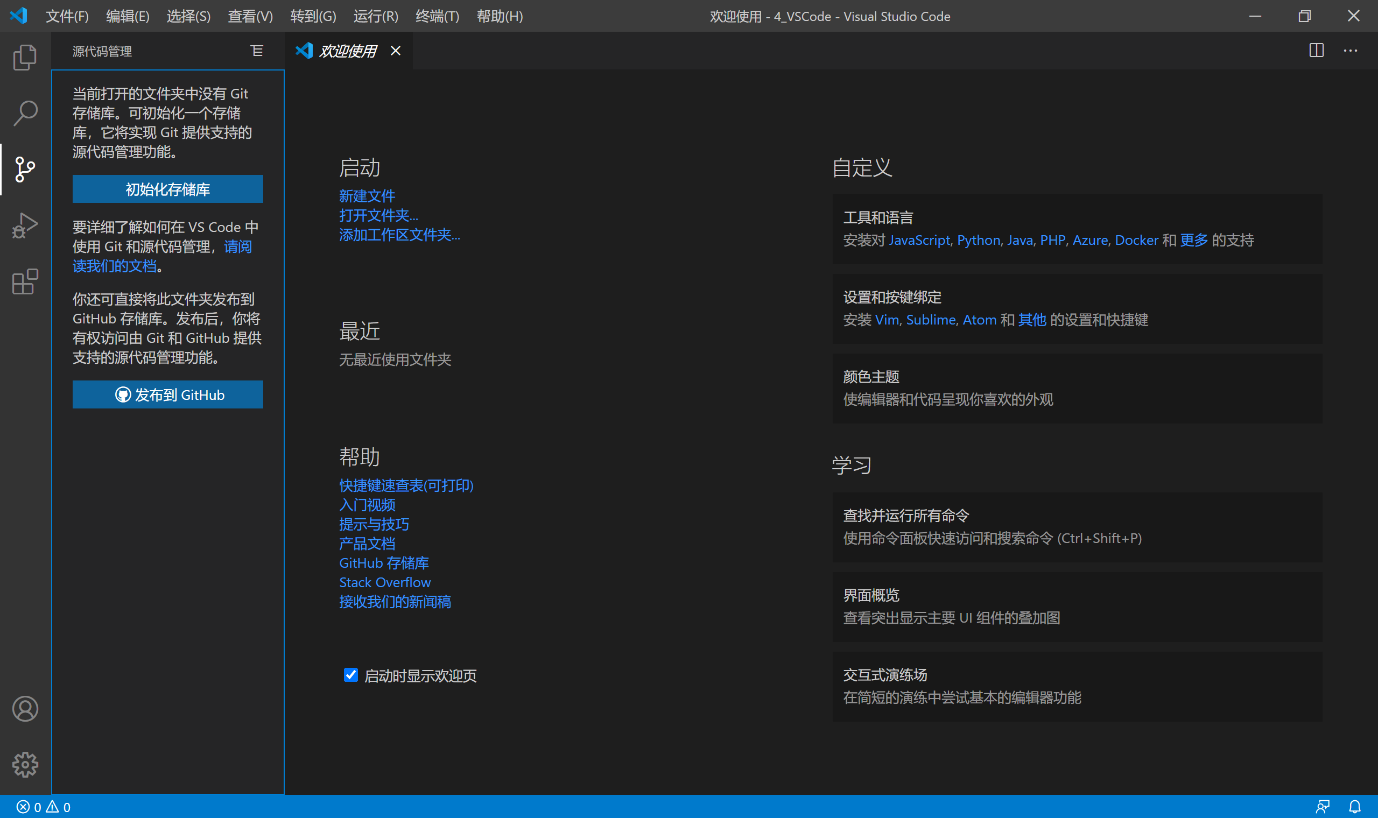1378x818 pixels.
Task: Open Run and Debug view
Action: [25, 225]
